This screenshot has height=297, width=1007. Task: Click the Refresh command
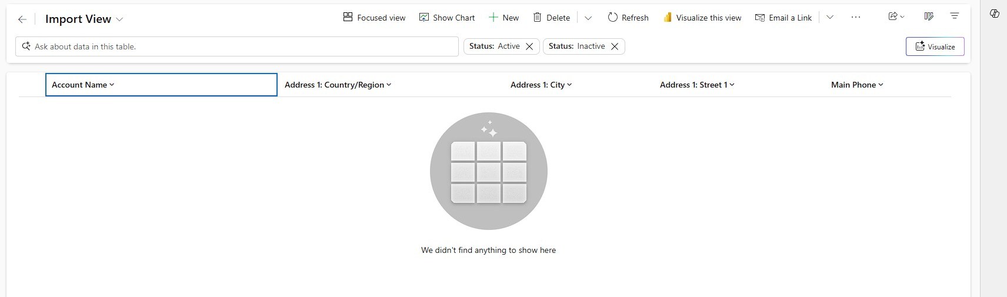628,18
